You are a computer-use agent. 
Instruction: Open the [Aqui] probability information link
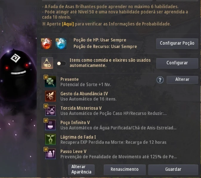(68, 24)
